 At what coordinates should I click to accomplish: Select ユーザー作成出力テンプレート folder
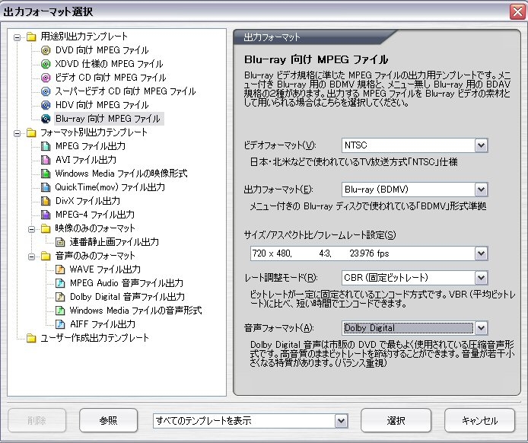[94, 338]
